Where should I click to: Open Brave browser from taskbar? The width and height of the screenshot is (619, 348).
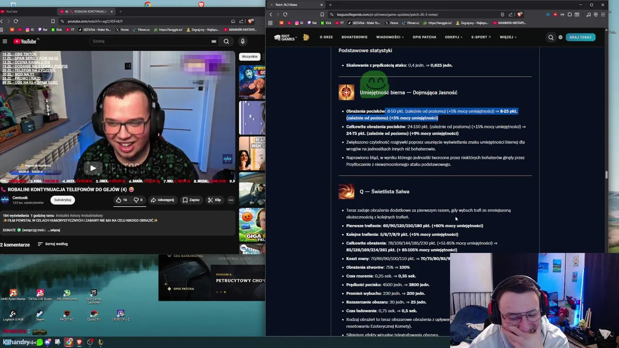[x=79, y=342]
